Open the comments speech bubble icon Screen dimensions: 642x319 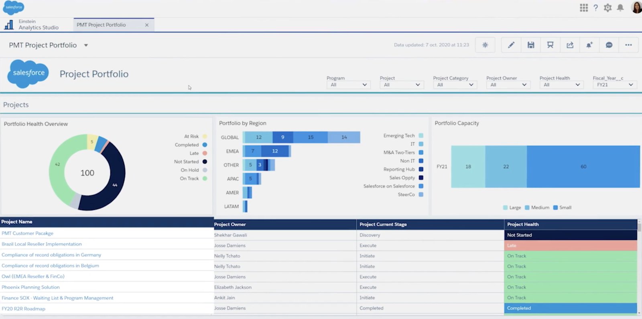[609, 45]
